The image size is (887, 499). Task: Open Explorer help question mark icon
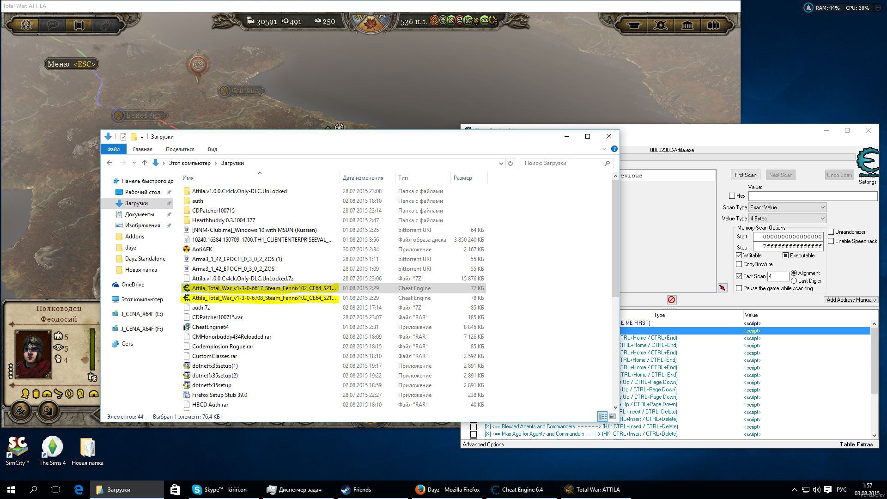(x=614, y=149)
